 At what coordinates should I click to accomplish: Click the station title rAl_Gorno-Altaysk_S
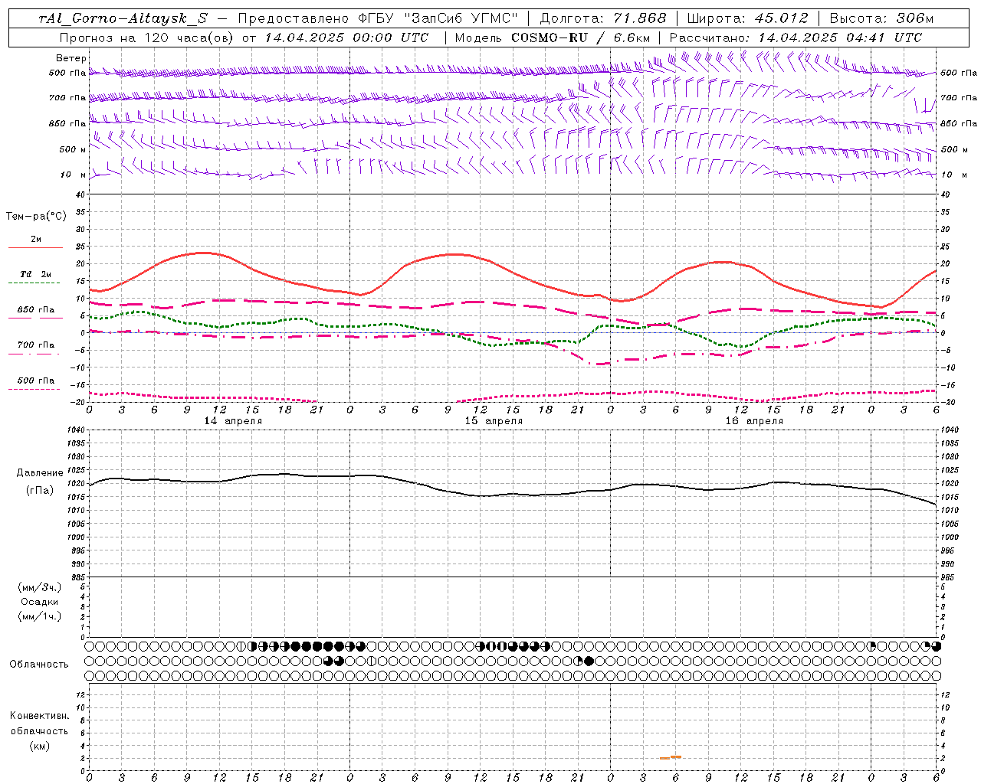coord(123,19)
